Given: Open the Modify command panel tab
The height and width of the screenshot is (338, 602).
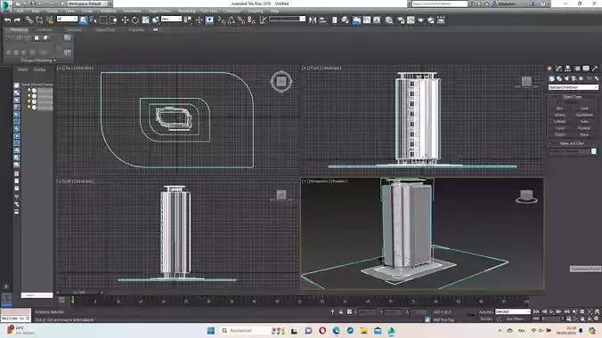Looking at the screenshot, I should pyautogui.click(x=558, y=68).
